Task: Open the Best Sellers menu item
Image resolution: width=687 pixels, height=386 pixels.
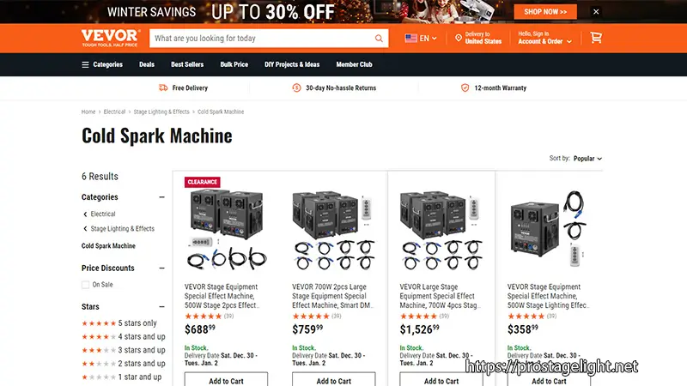Action: tap(187, 64)
